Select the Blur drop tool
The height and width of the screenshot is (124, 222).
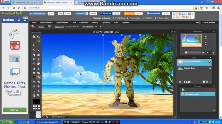(x=34, y=69)
